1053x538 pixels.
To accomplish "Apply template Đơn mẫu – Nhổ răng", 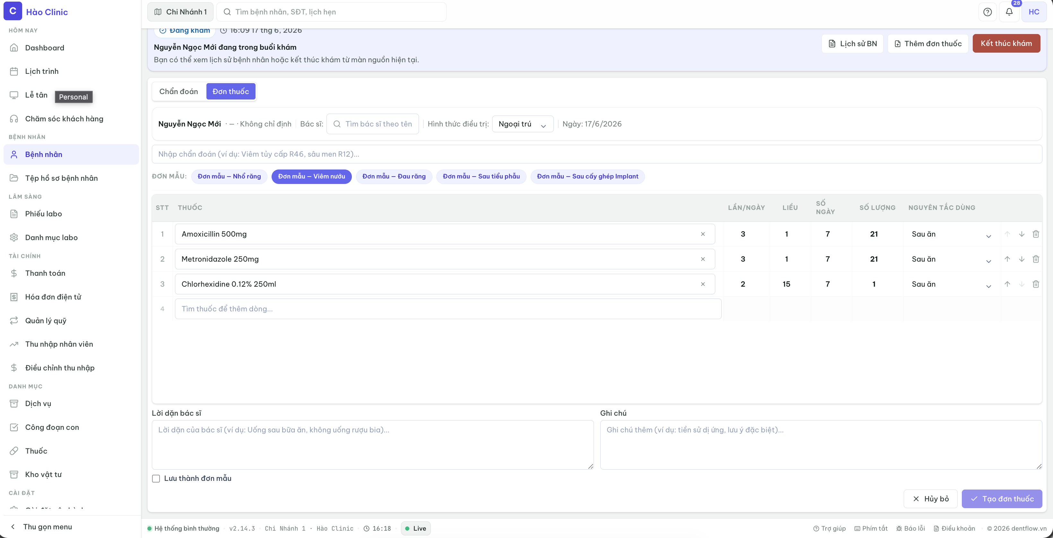I will tap(229, 177).
